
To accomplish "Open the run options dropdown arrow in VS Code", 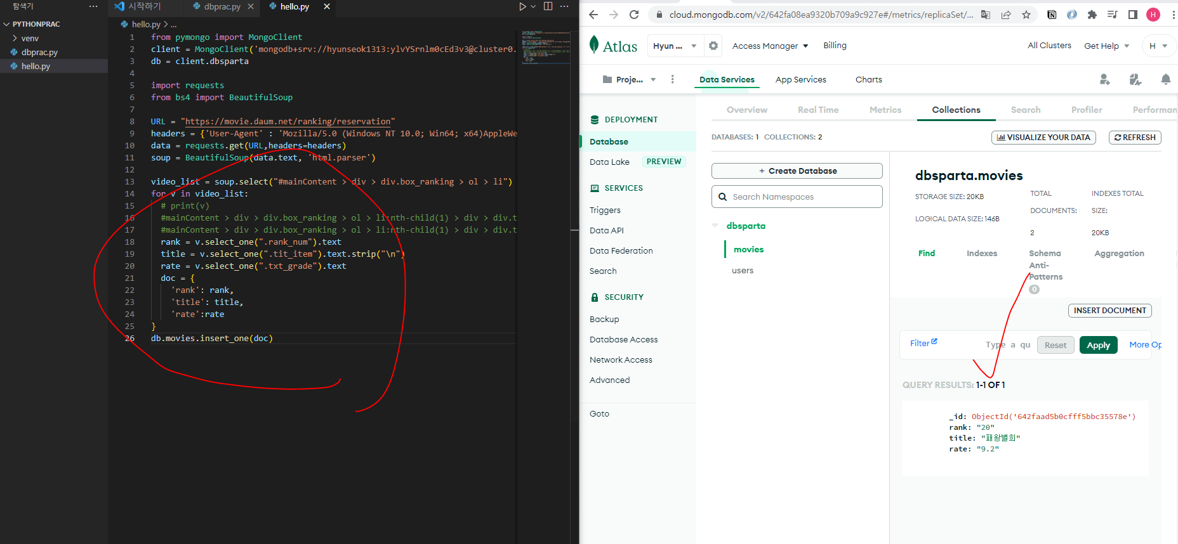I will pos(533,6).
